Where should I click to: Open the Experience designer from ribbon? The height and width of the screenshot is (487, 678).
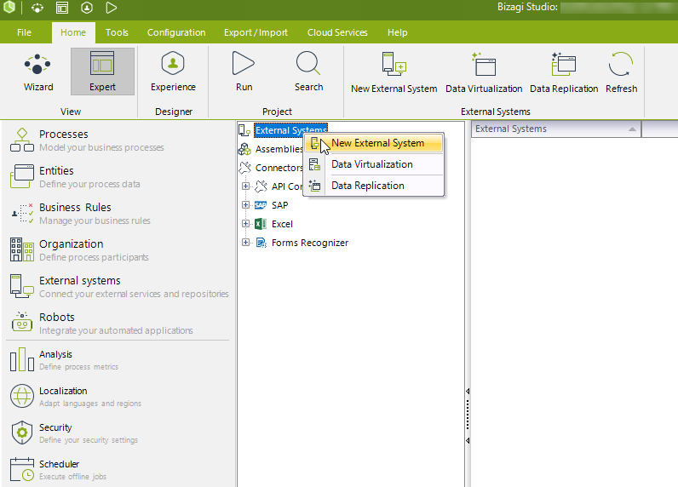pos(173,72)
